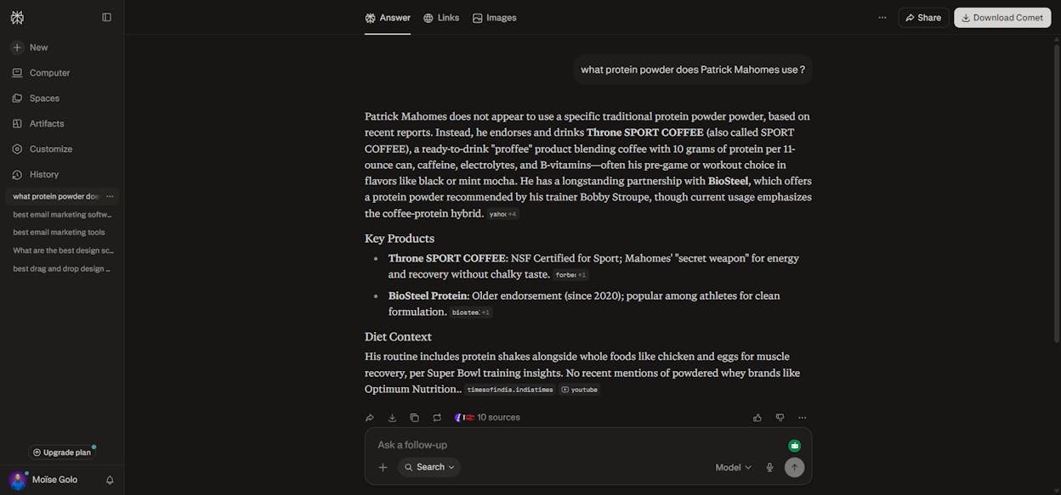
Task: Open the yahoo +4 citation chip
Action: click(x=503, y=214)
